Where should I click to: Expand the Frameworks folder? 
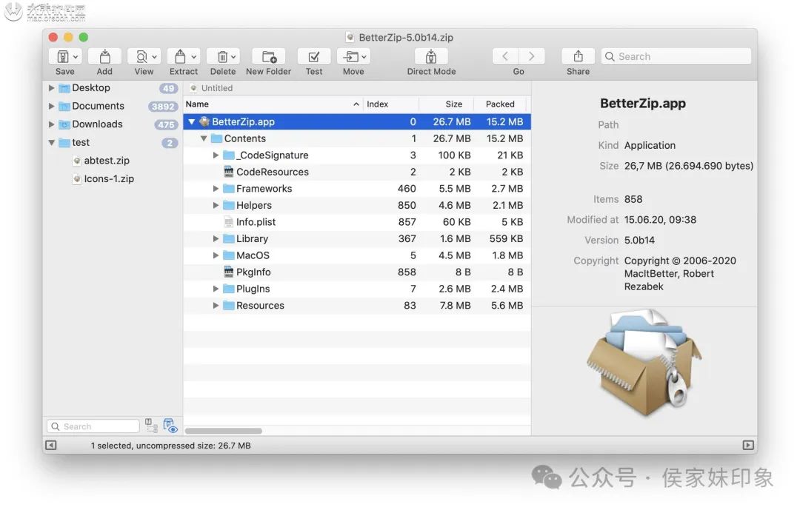click(x=216, y=189)
